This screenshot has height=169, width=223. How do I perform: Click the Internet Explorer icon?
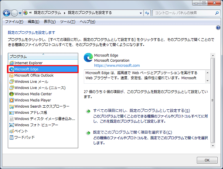click(11, 63)
